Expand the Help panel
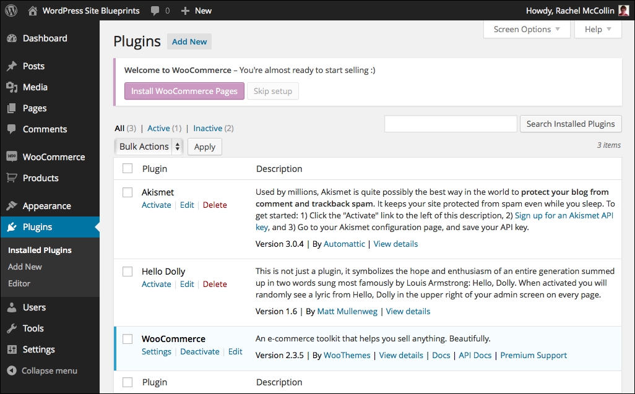 click(x=598, y=29)
